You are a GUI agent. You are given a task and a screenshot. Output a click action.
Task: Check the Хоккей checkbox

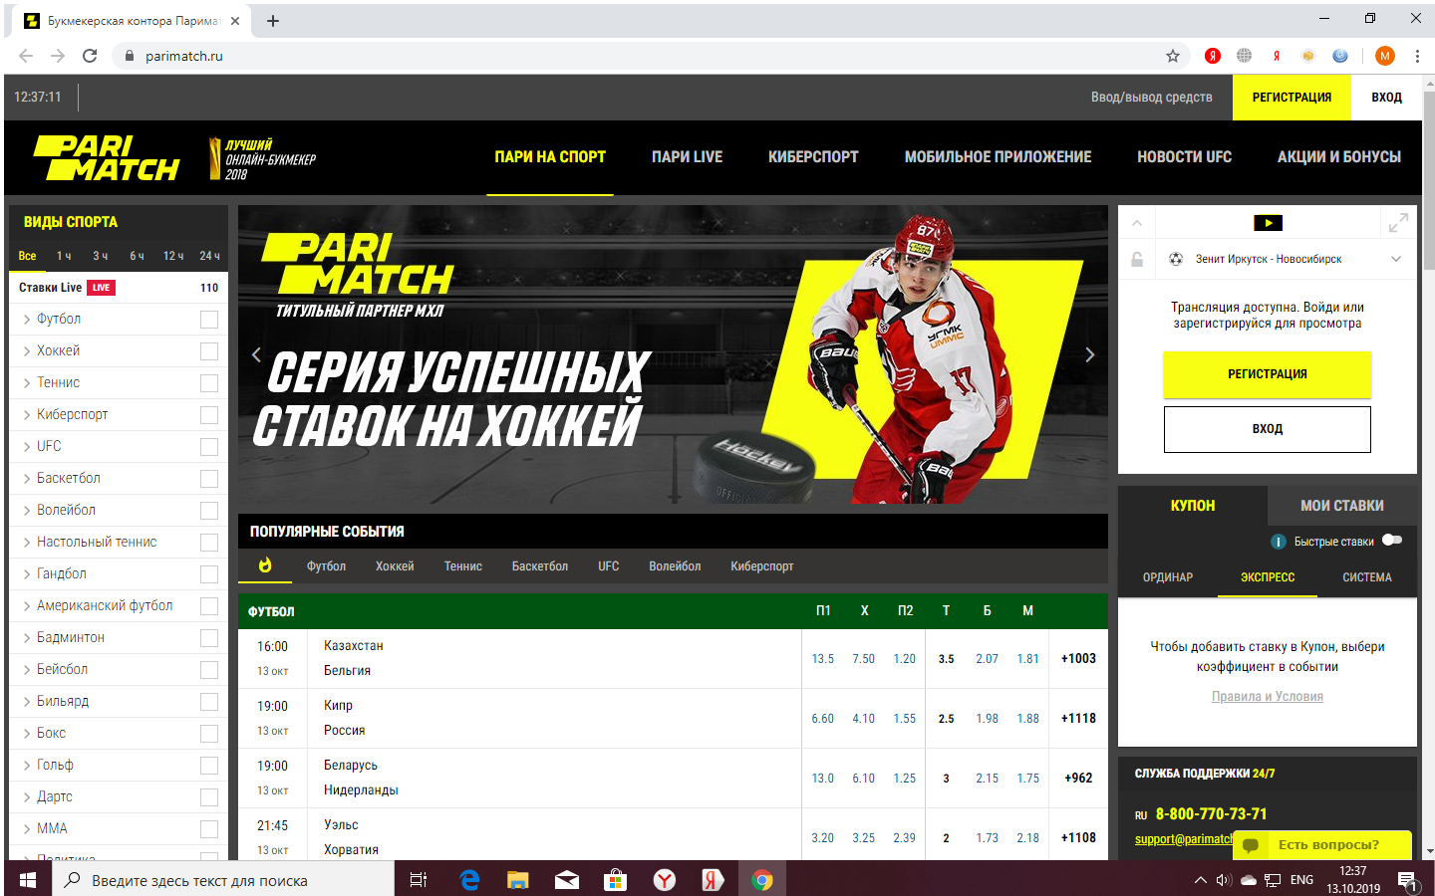coord(209,351)
